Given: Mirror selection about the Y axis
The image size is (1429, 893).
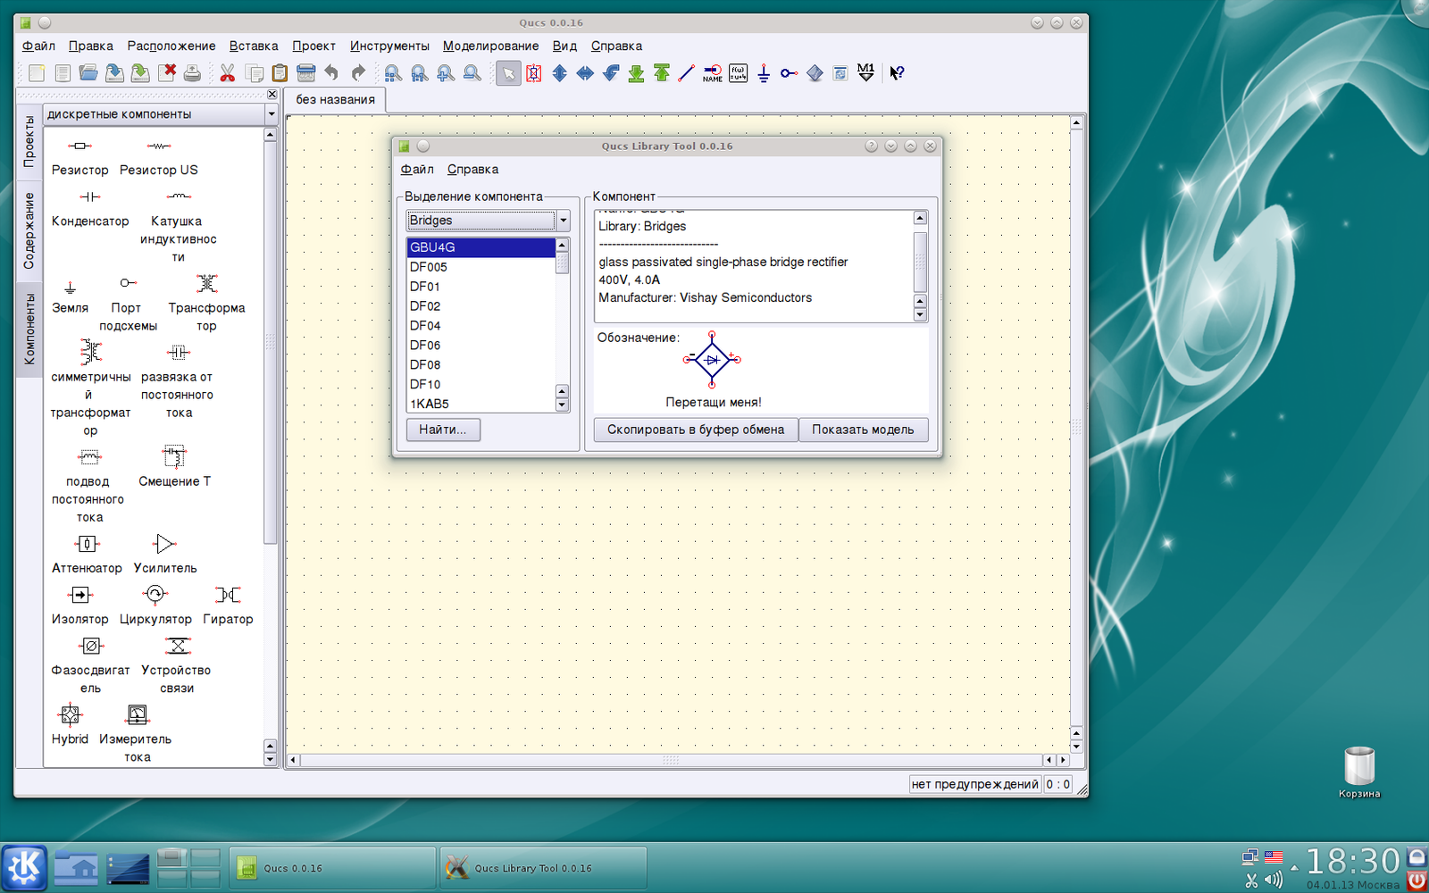Looking at the screenshot, I should click(585, 73).
